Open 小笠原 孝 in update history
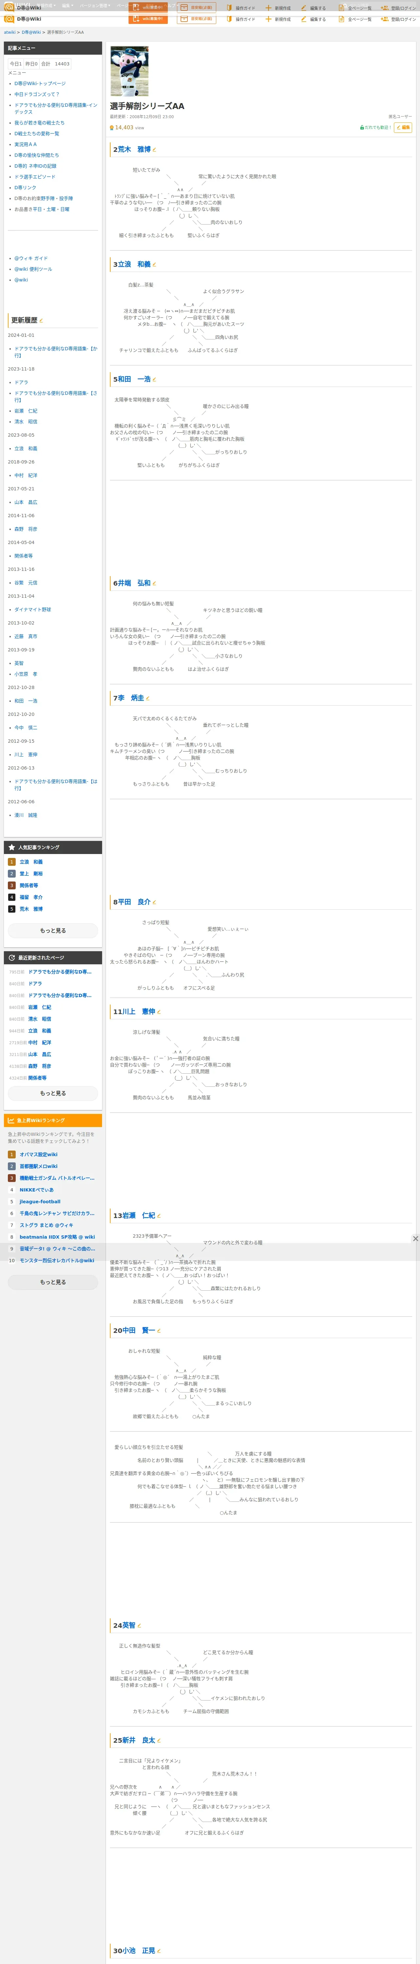Image resolution: width=420 pixels, height=1964 pixels. pos(26,674)
